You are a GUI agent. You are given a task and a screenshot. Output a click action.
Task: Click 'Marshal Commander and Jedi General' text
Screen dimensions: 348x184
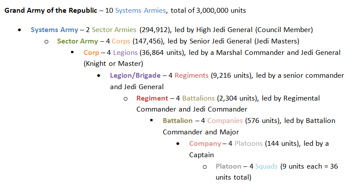[278, 53]
